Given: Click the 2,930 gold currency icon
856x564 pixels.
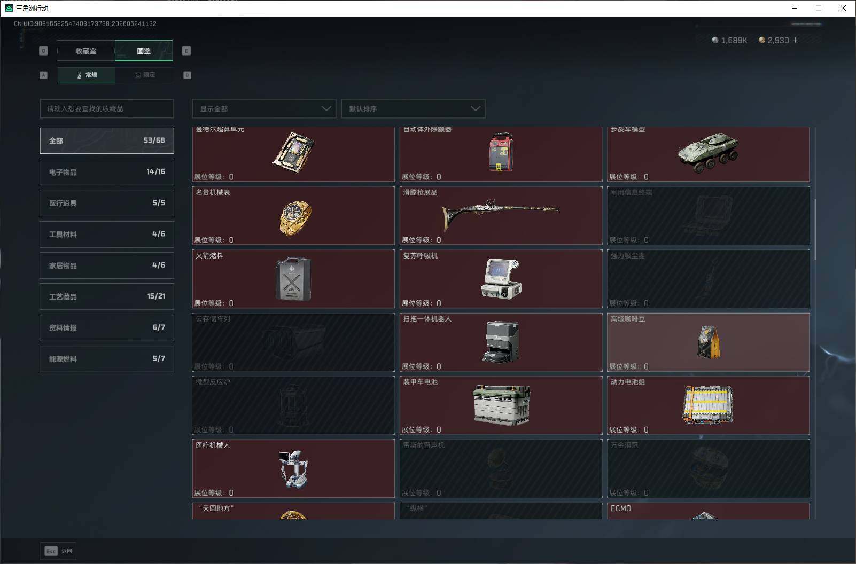Looking at the screenshot, I should (762, 40).
